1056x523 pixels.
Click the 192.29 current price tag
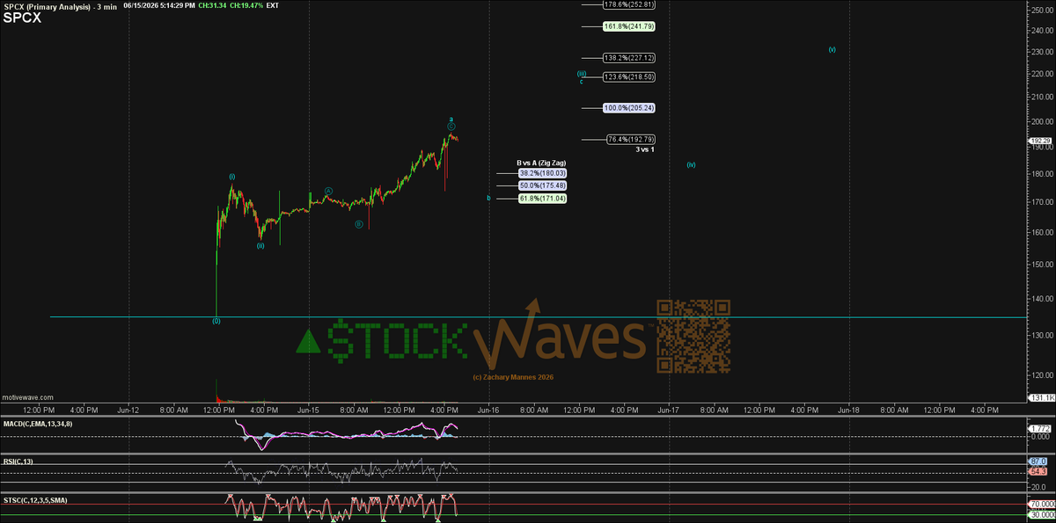point(1039,140)
